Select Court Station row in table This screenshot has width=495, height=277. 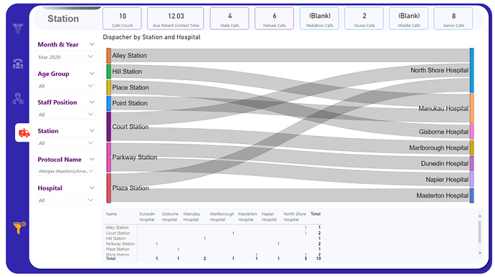[213, 233]
